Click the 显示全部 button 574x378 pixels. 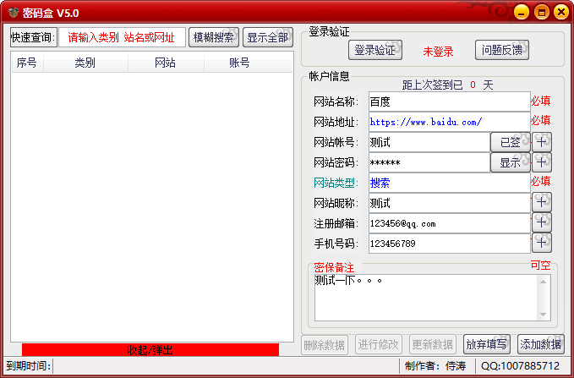click(x=268, y=37)
